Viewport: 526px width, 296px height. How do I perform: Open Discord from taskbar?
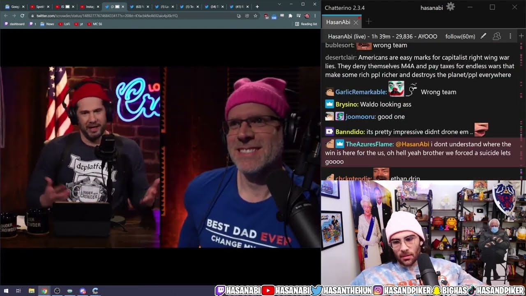[x=83, y=291]
